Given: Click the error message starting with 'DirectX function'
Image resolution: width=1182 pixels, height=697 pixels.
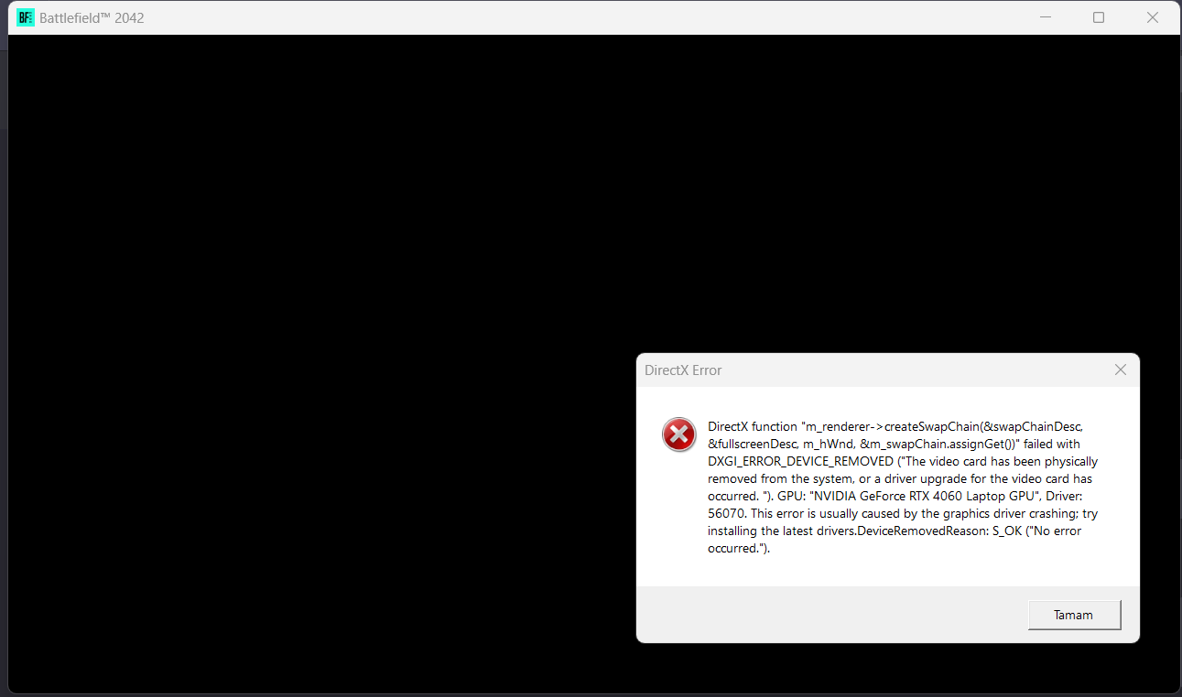Looking at the screenshot, I should tap(903, 488).
